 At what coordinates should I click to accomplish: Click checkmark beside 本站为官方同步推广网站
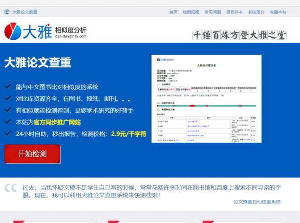tap(8, 122)
